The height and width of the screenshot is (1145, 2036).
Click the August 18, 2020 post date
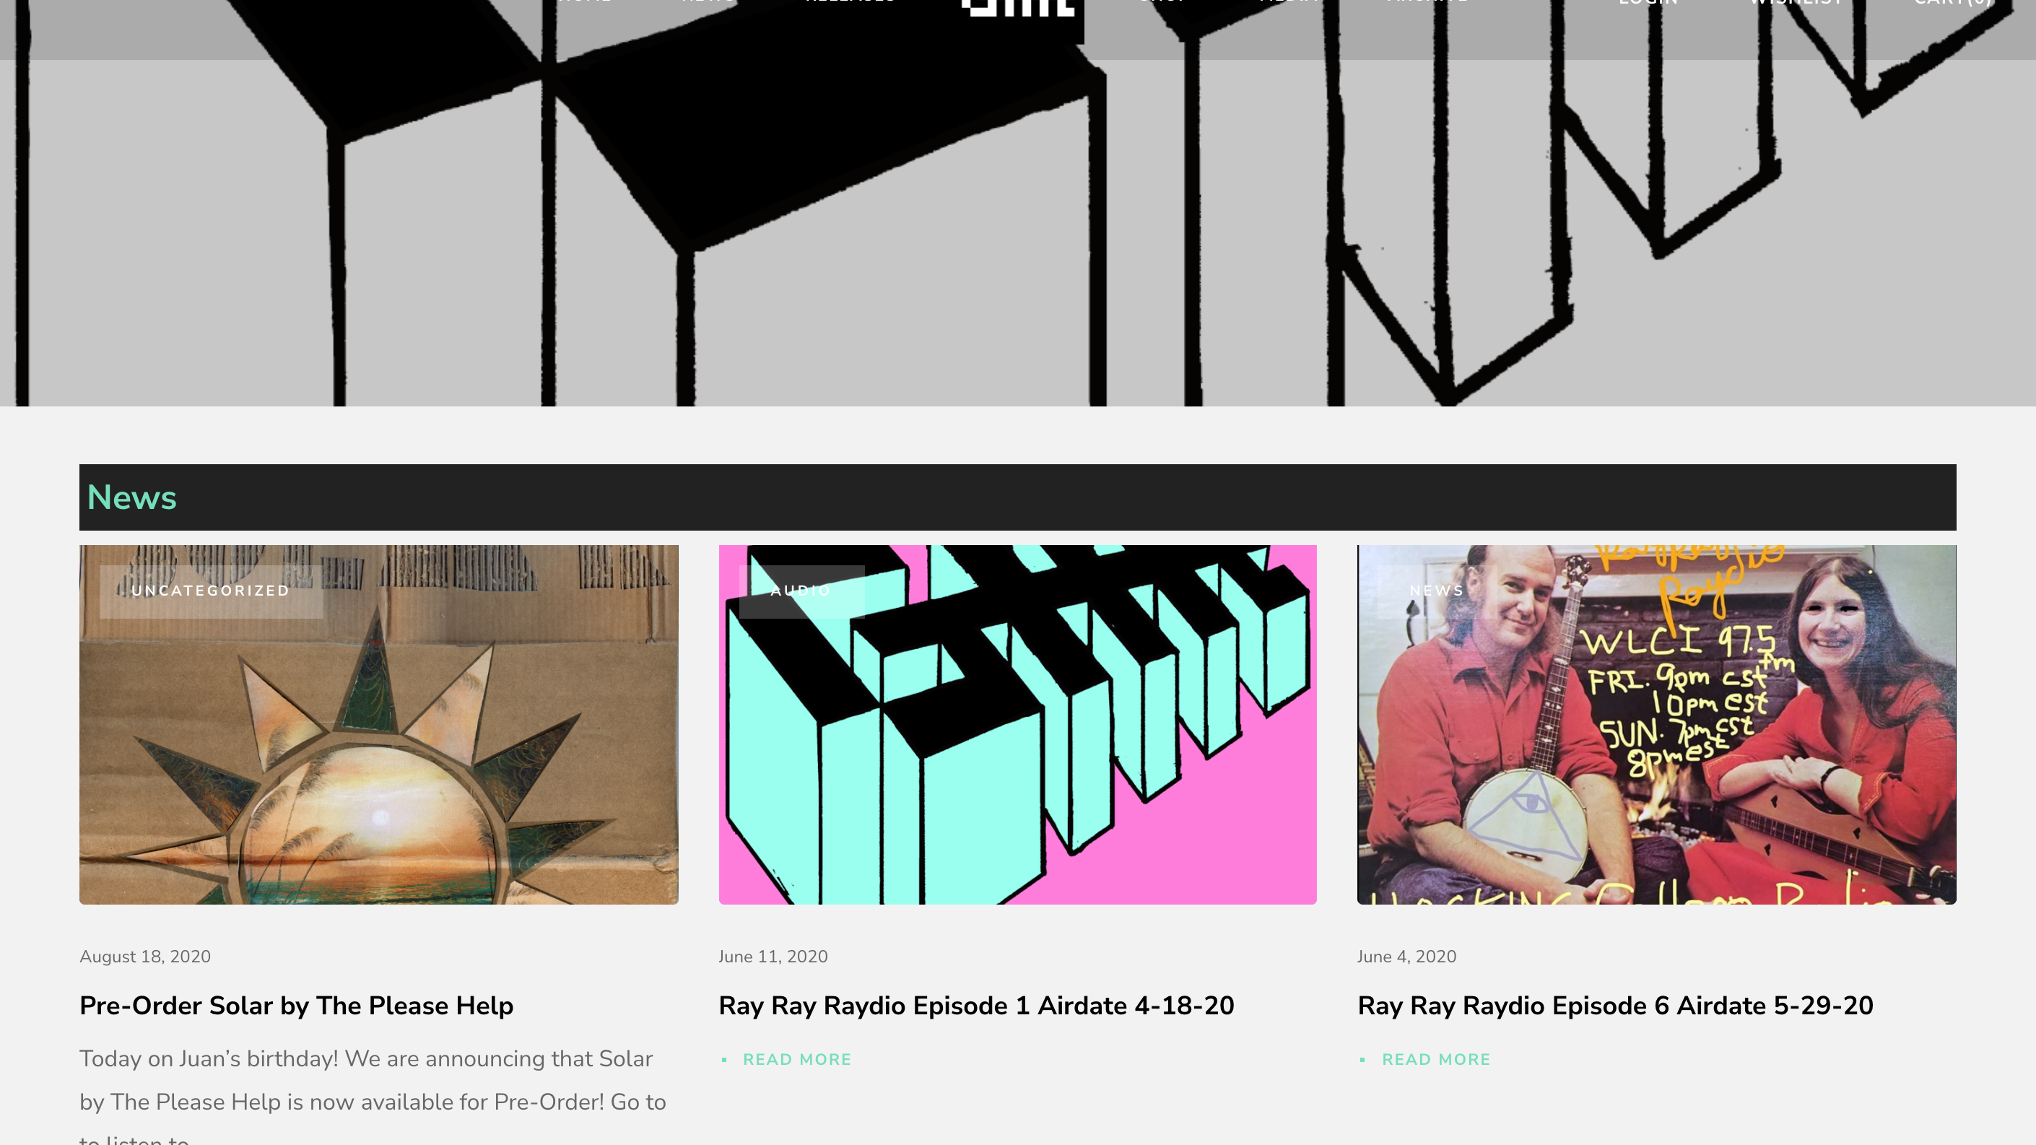(x=145, y=957)
